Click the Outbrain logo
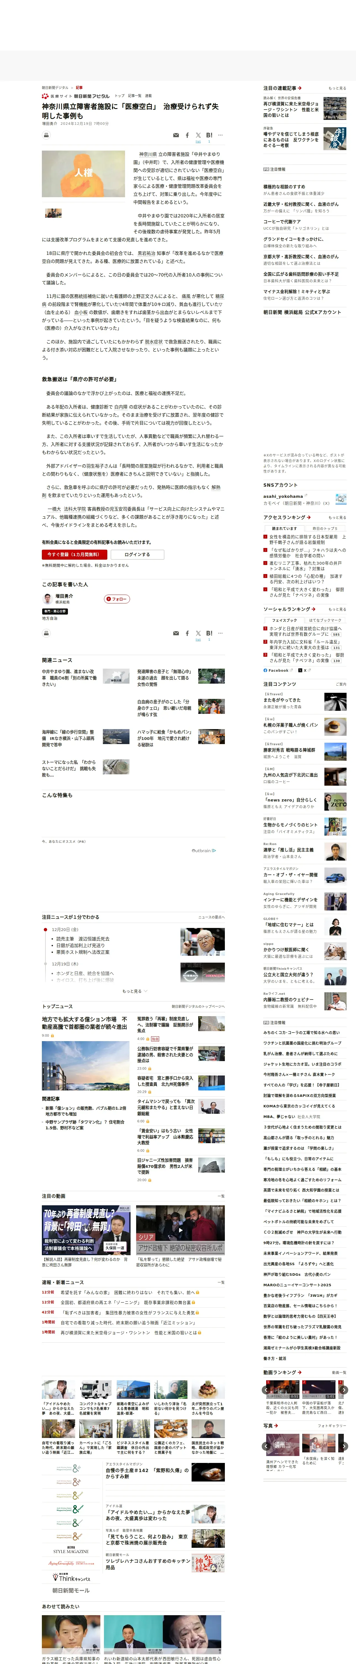This screenshot has width=356, height=1664. coord(204,851)
